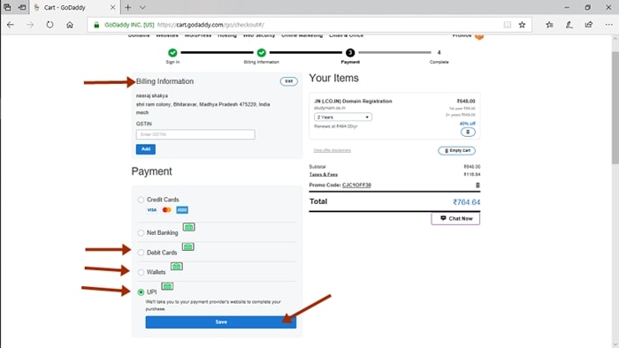Click the Complete step 4 indicator
The image size is (619, 348).
[x=439, y=52]
